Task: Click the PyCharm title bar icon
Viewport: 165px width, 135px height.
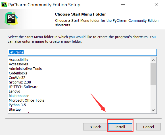Action: point(4,5)
